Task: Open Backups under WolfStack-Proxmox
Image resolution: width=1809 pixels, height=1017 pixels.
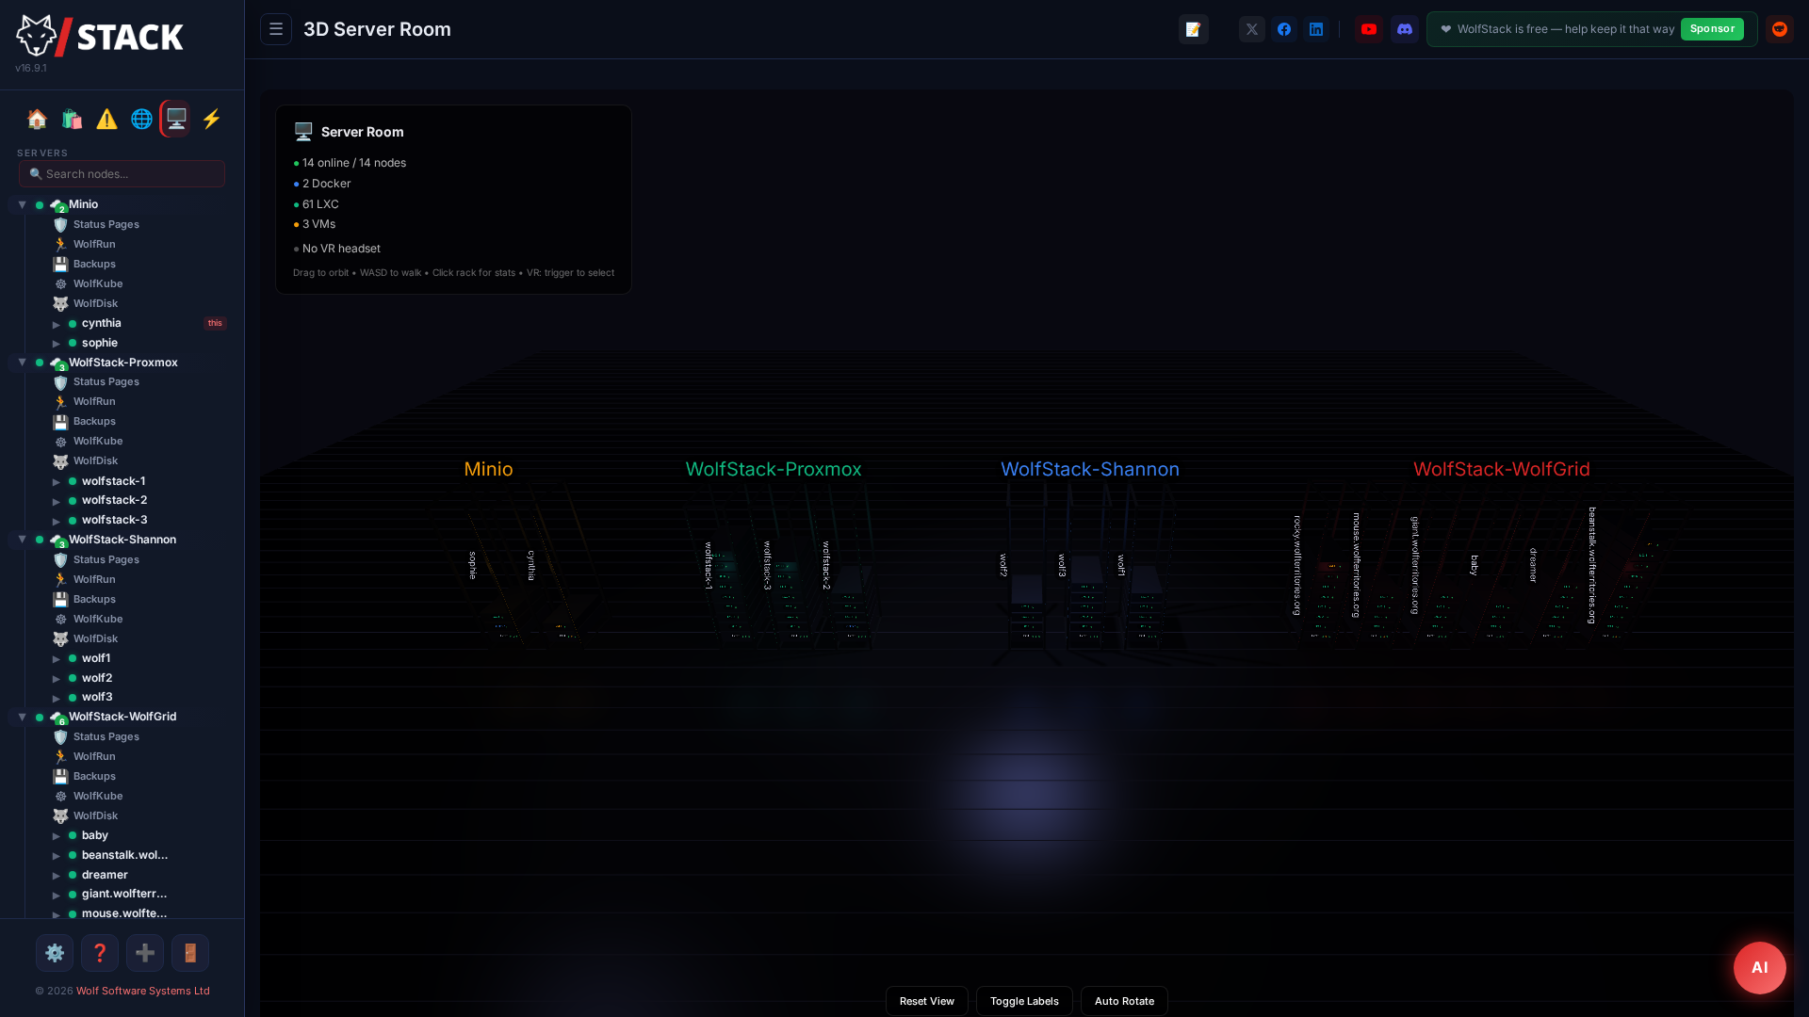Action: [94, 421]
